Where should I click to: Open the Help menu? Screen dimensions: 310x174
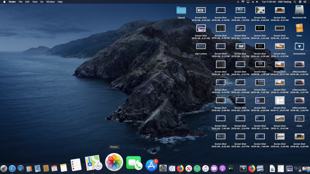coord(60,2)
